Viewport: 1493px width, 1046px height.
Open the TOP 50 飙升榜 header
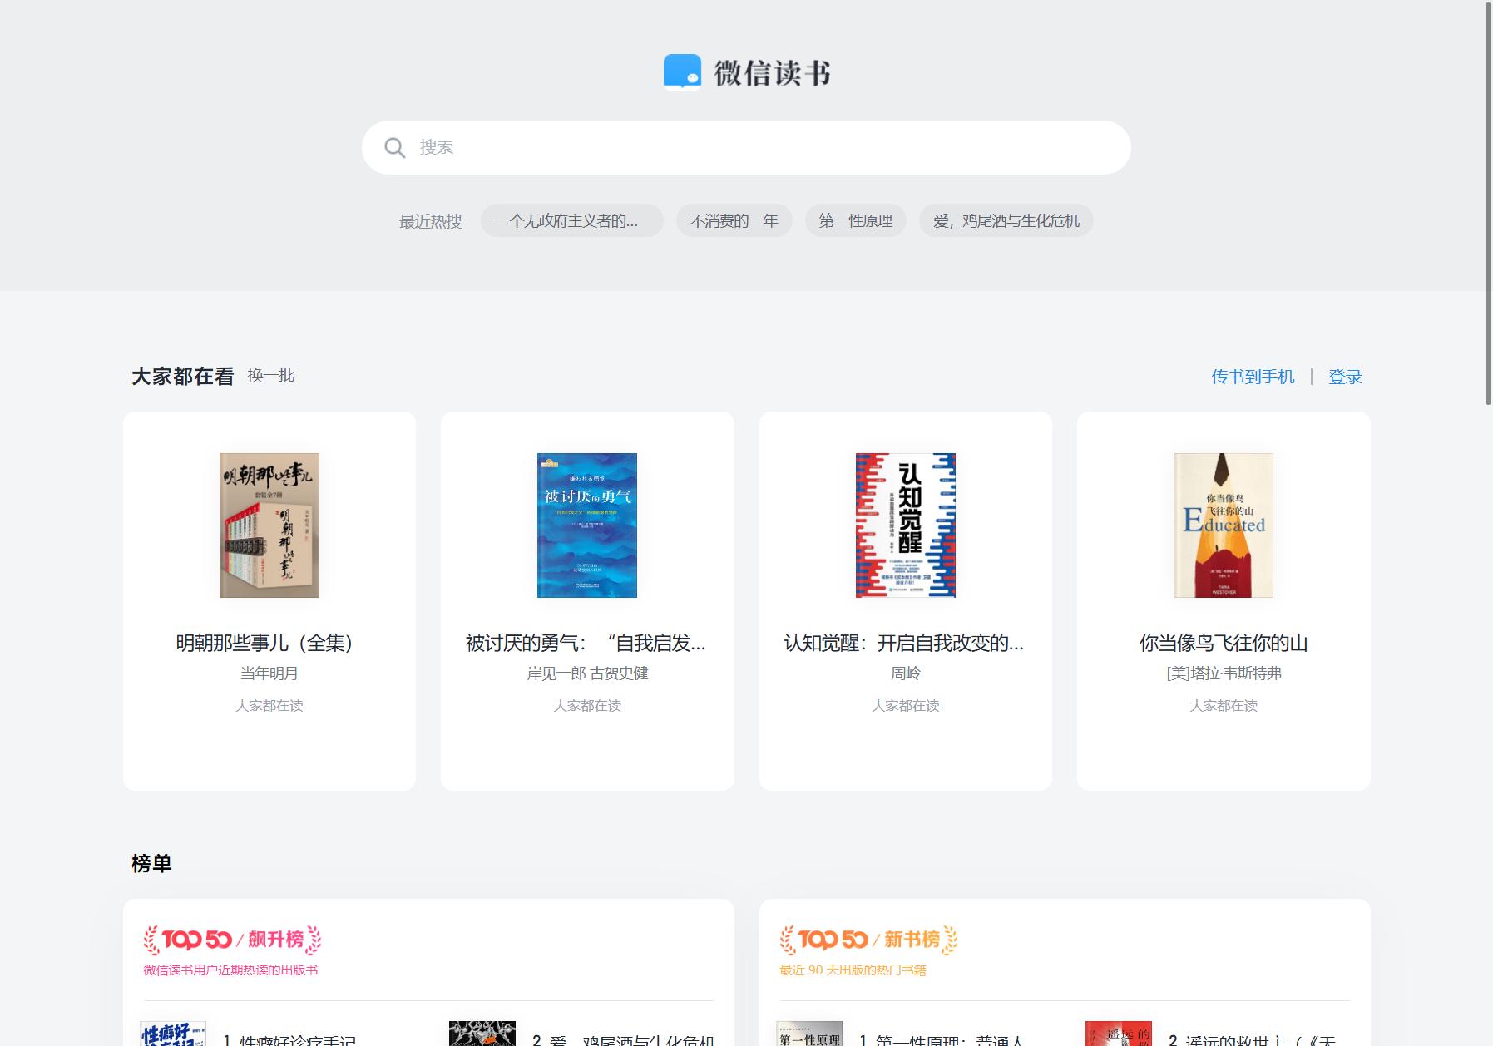tap(232, 940)
